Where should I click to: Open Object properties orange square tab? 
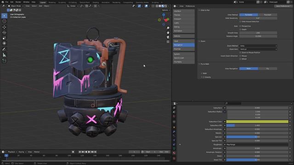coord(174,127)
